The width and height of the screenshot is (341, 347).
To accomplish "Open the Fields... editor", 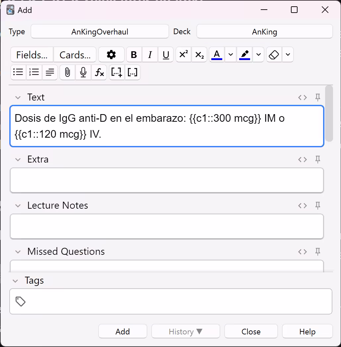I will (32, 55).
